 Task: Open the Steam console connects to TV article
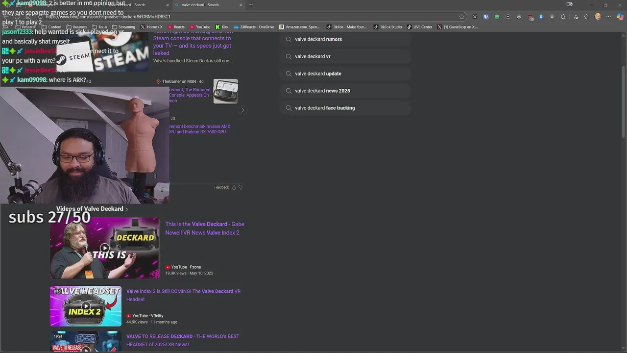[x=192, y=42]
